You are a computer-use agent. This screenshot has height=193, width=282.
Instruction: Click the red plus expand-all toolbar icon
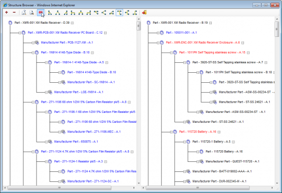7,12
